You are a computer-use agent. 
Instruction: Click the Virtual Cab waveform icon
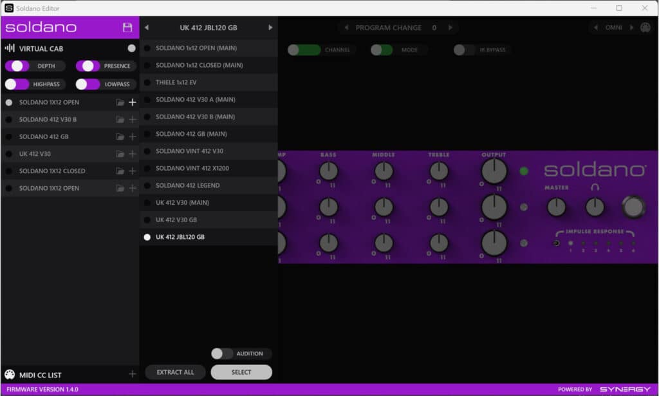point(10,48)
